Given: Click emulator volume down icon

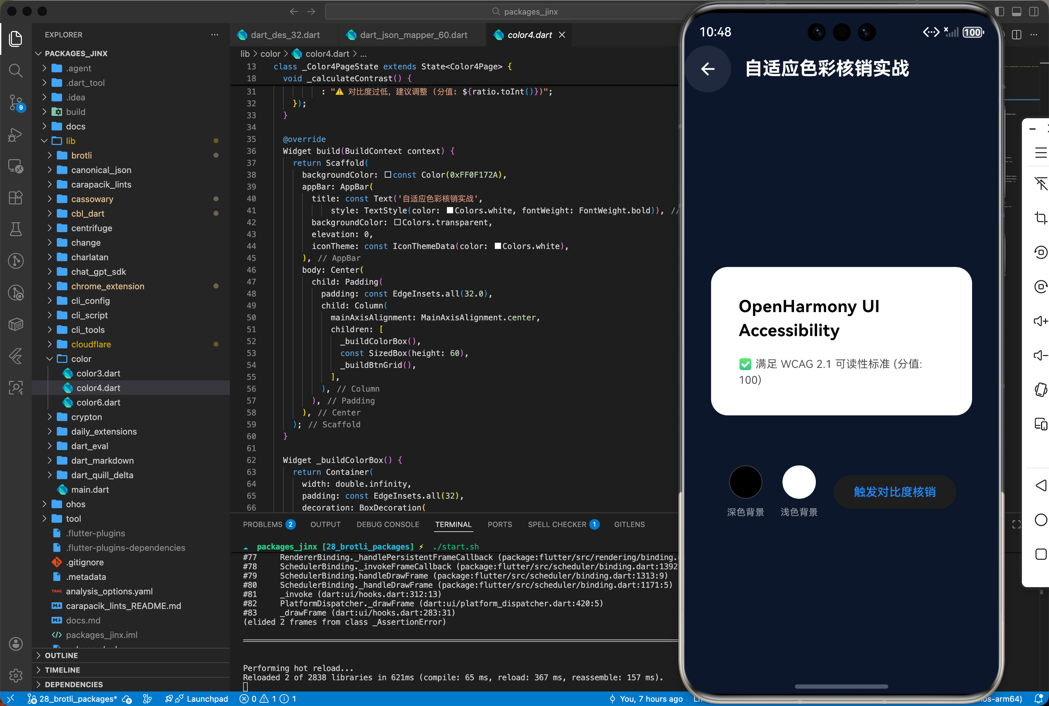Looking at the screenshot, I should click(x=1040, y=355).
